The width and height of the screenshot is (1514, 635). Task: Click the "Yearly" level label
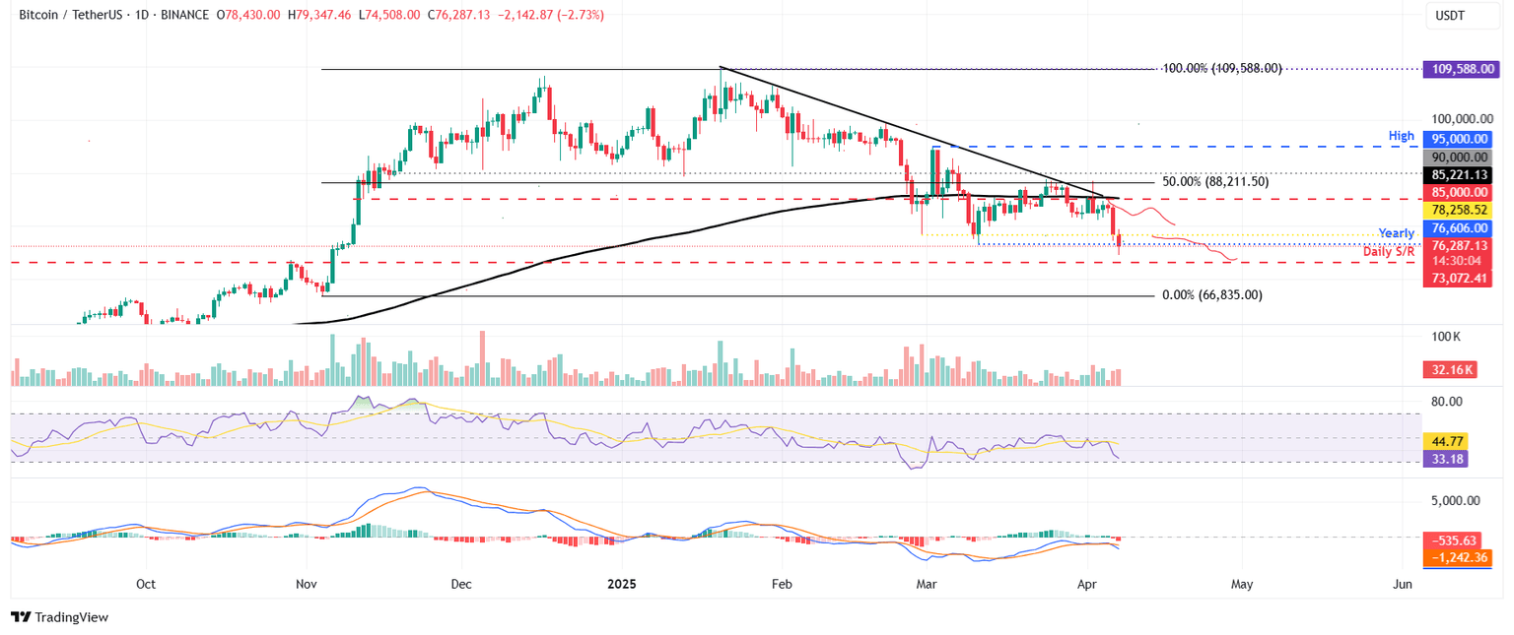[1397, 232]
